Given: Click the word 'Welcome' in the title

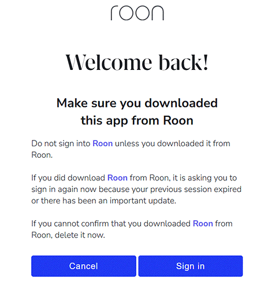Looking at the screenshot, I should 109,62.
